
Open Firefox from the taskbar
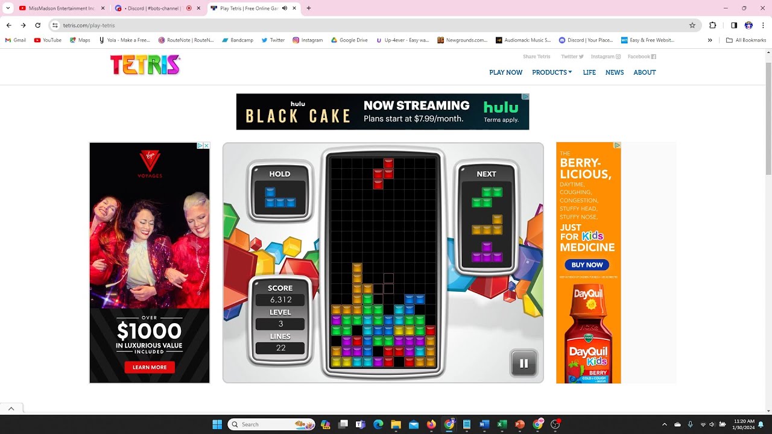click(431, 424)
